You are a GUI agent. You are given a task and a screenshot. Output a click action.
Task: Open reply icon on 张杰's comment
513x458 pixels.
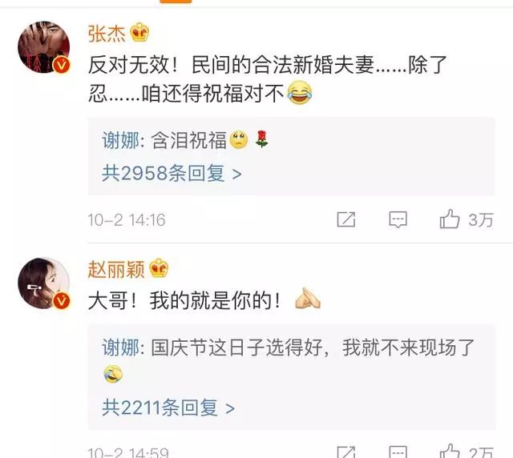[398, 219]
